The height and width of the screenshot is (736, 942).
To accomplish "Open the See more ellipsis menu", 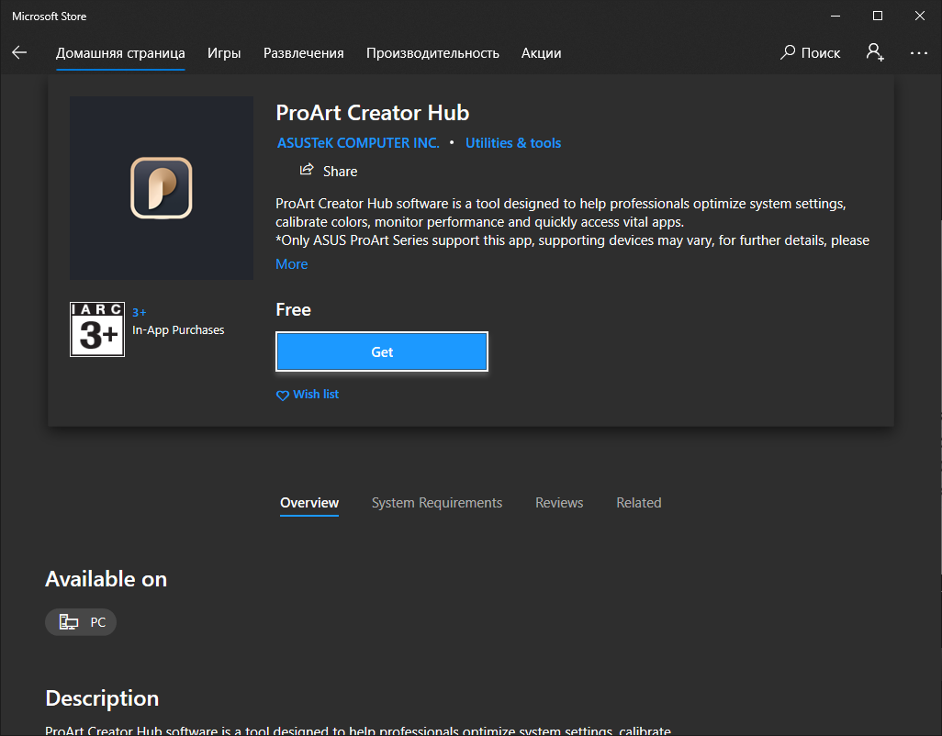I will (918, 53).
